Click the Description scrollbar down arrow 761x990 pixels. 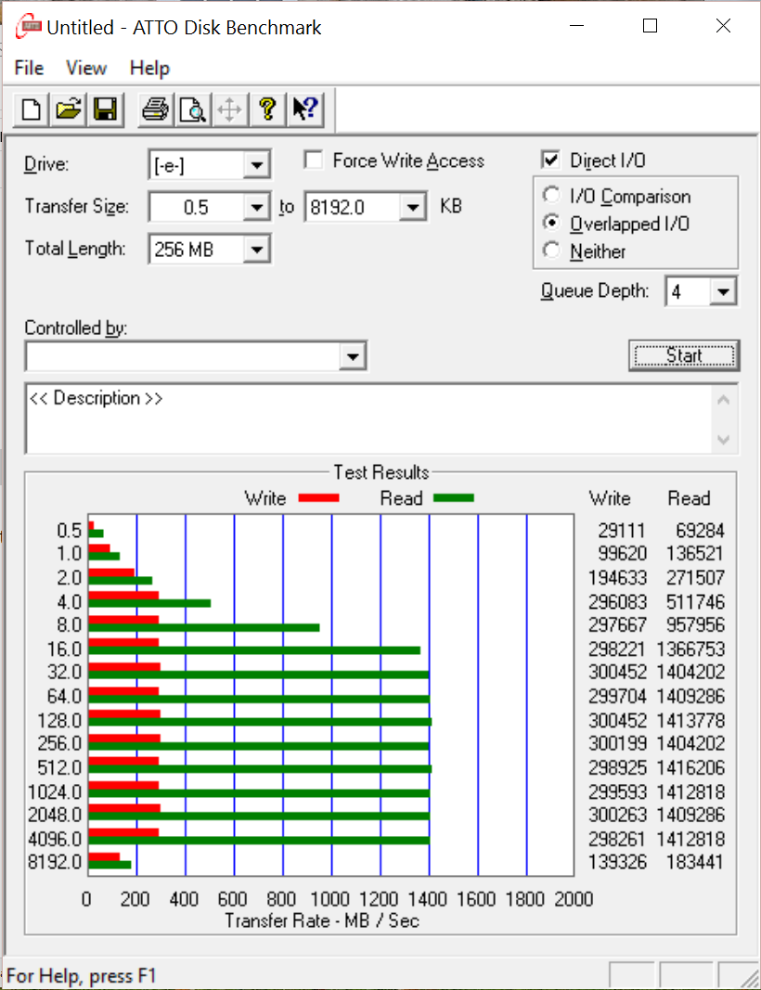[x=724, y=440]
